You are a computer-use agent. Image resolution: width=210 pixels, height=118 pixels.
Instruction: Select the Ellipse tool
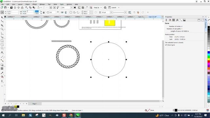2,44
